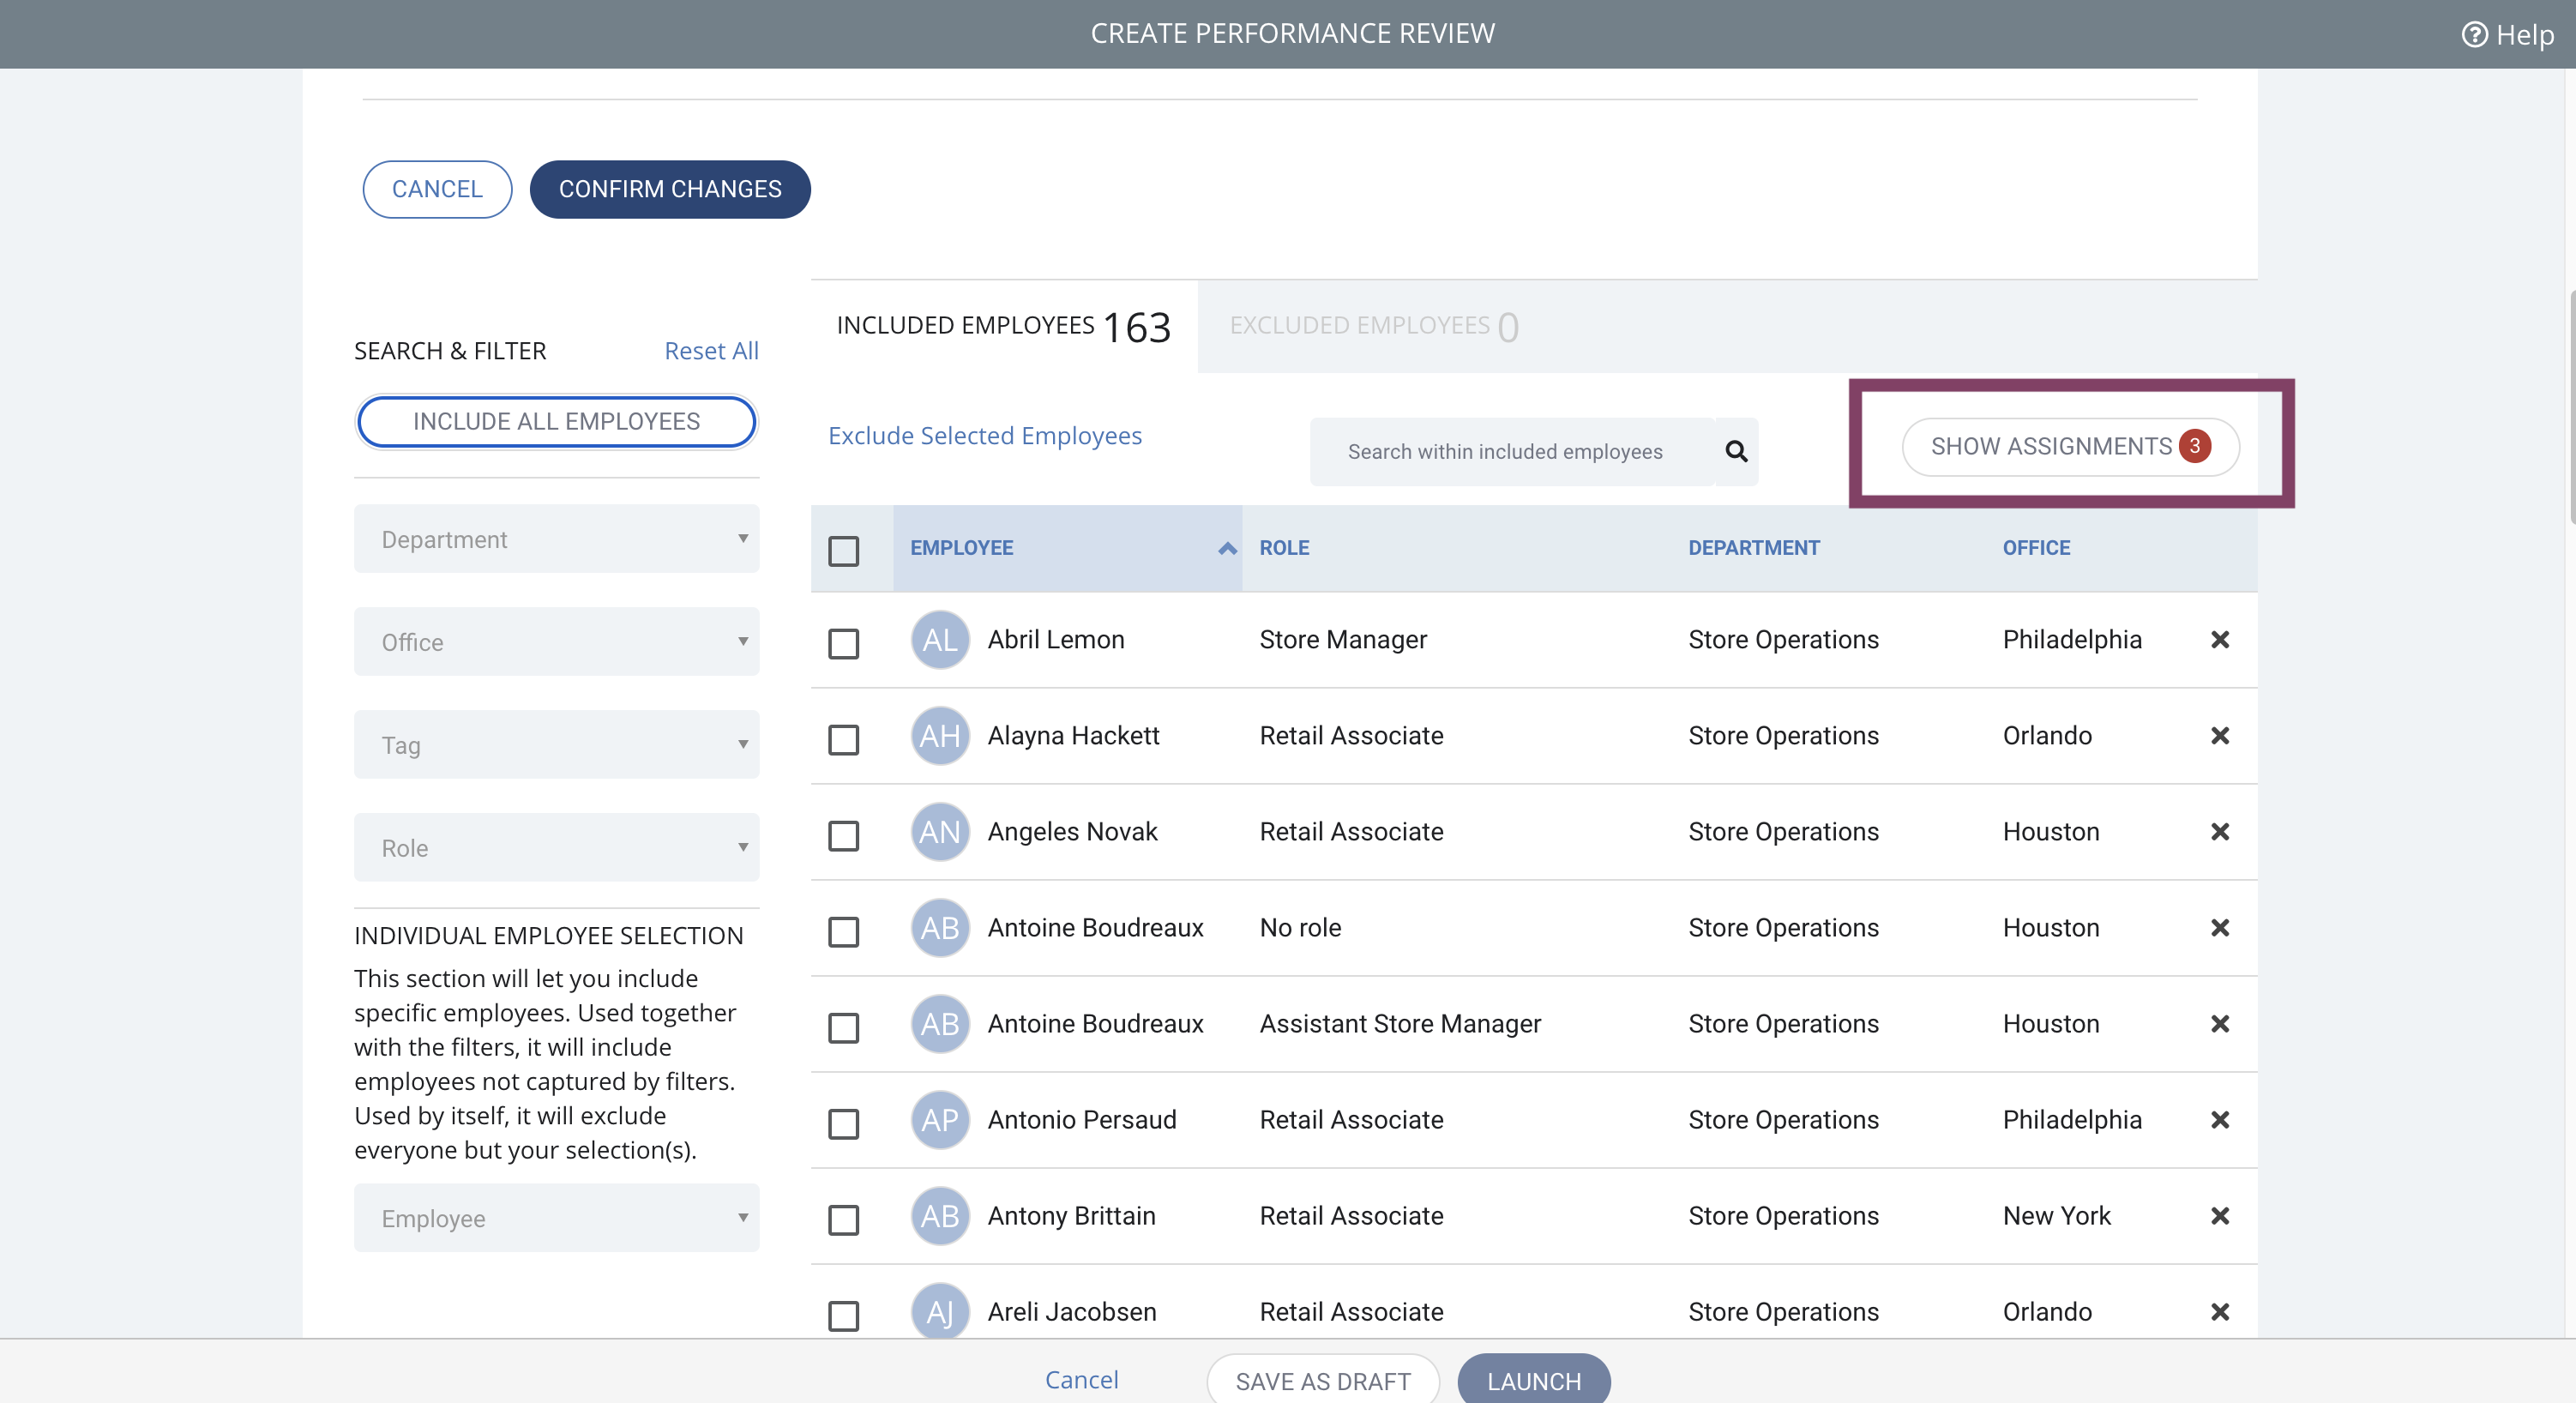
Task: Check the Assistant Store Manager row box
Action: (843, 1027)
